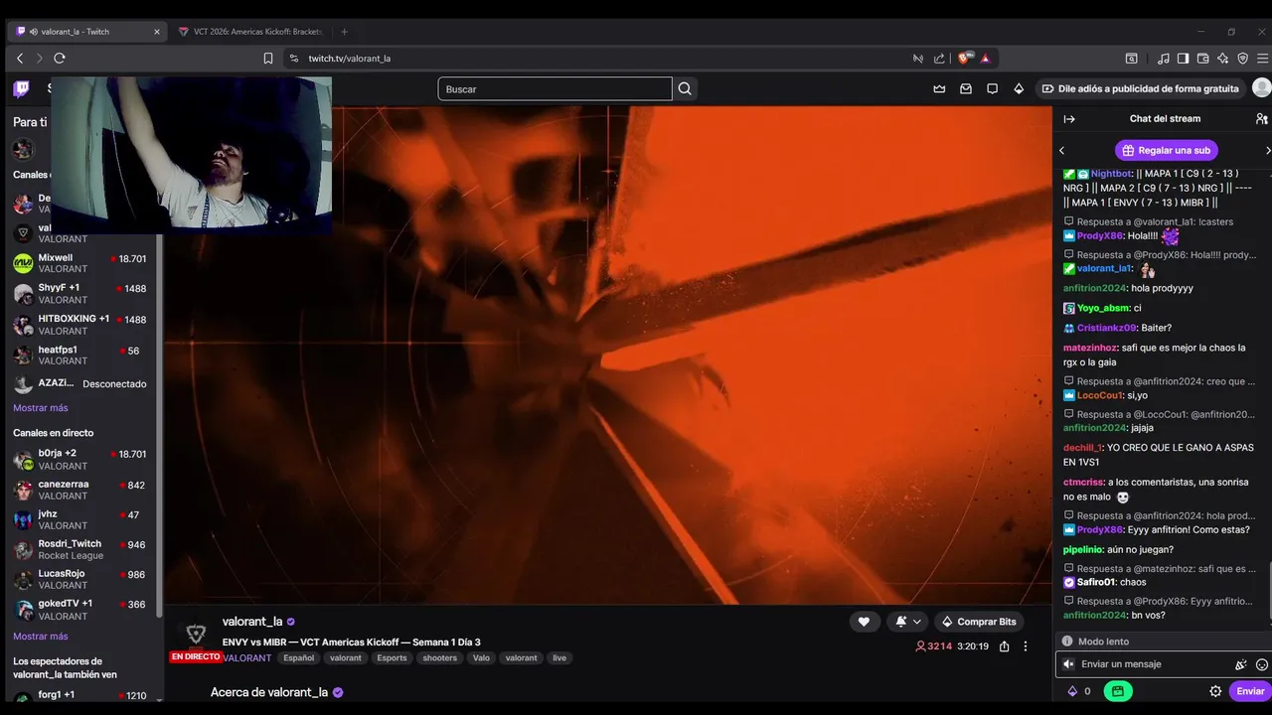Screen dimensions: 1272x715
Task: Open chat settings gear icon
Action: click(1215, 691)
